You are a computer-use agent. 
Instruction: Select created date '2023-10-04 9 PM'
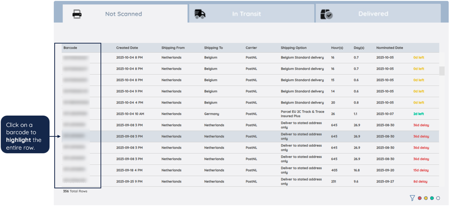click(x=129, y=91)
